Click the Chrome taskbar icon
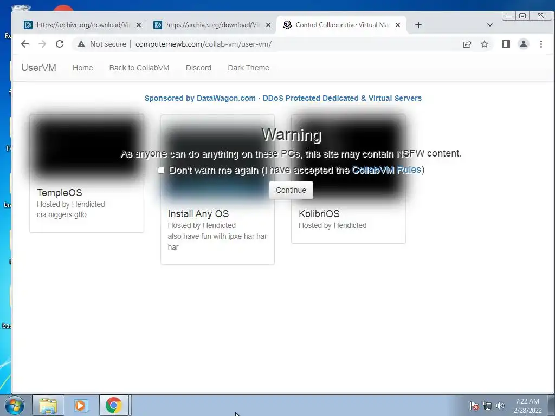This screenshot has height=416, width=555. click(x=114, y=405)
